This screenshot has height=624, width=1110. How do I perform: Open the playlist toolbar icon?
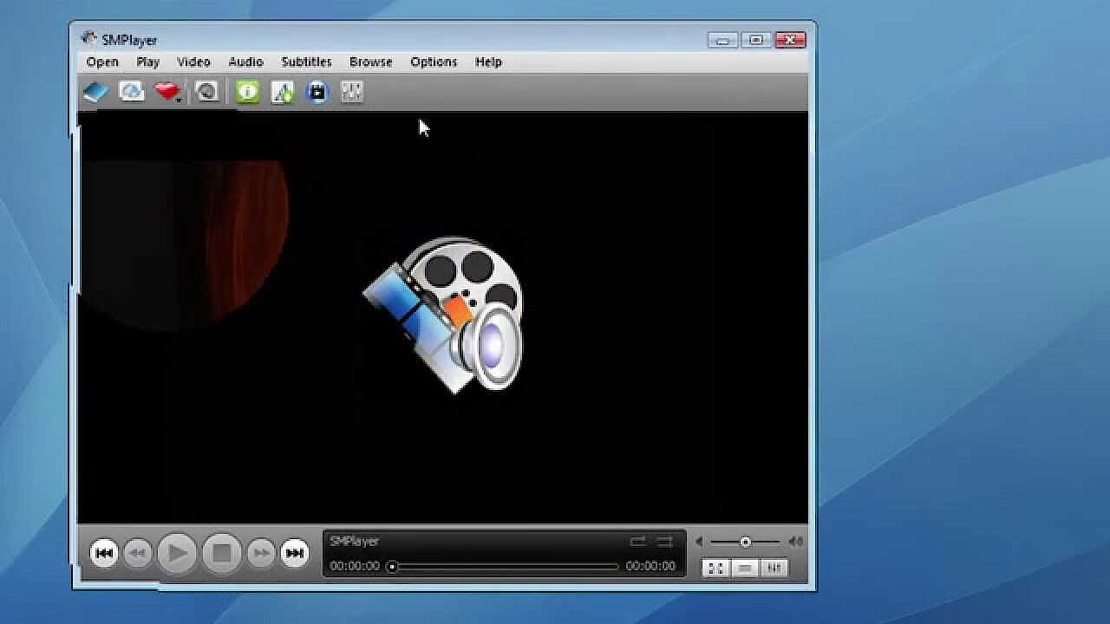(x=282, y=91)
